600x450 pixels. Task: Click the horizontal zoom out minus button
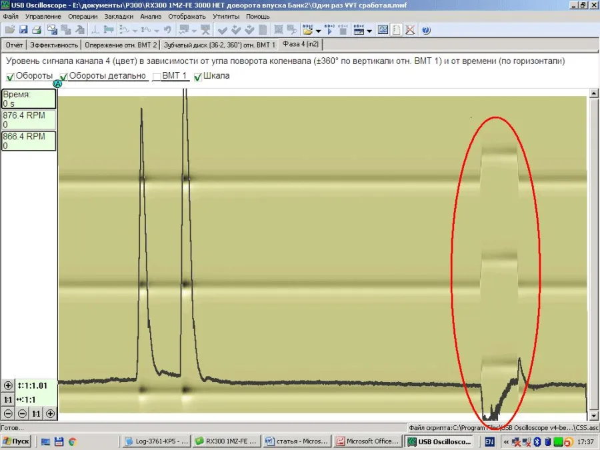[22, 413]
